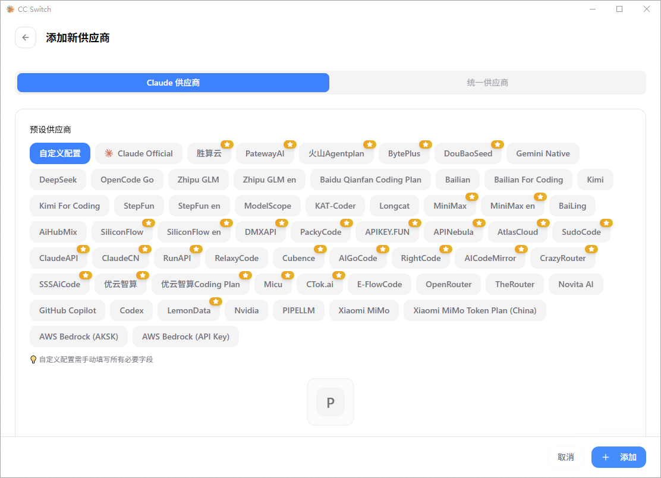Image resolution: width=661 pixels, height=478 pixels.
Task: Choose StepFun en preset
Action: click(x=199, y=206)
